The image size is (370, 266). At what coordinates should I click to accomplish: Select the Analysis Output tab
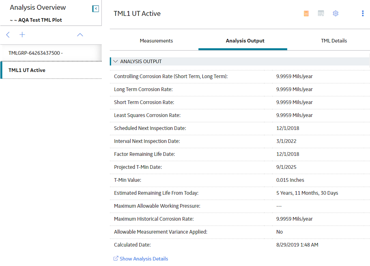pos(245,41)
